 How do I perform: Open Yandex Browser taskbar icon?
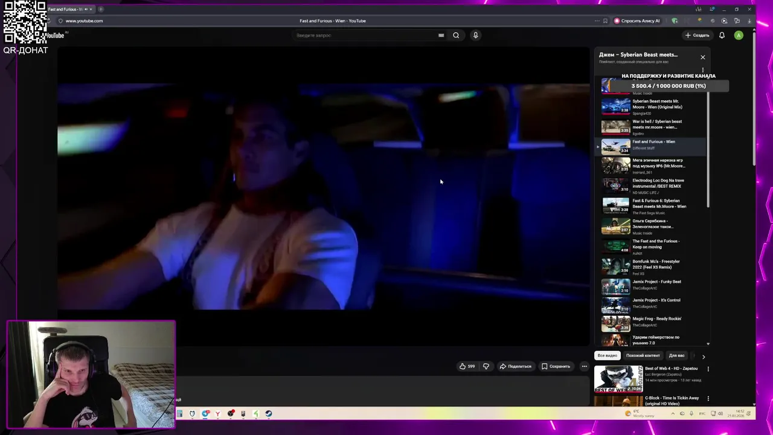pos(217,414)
